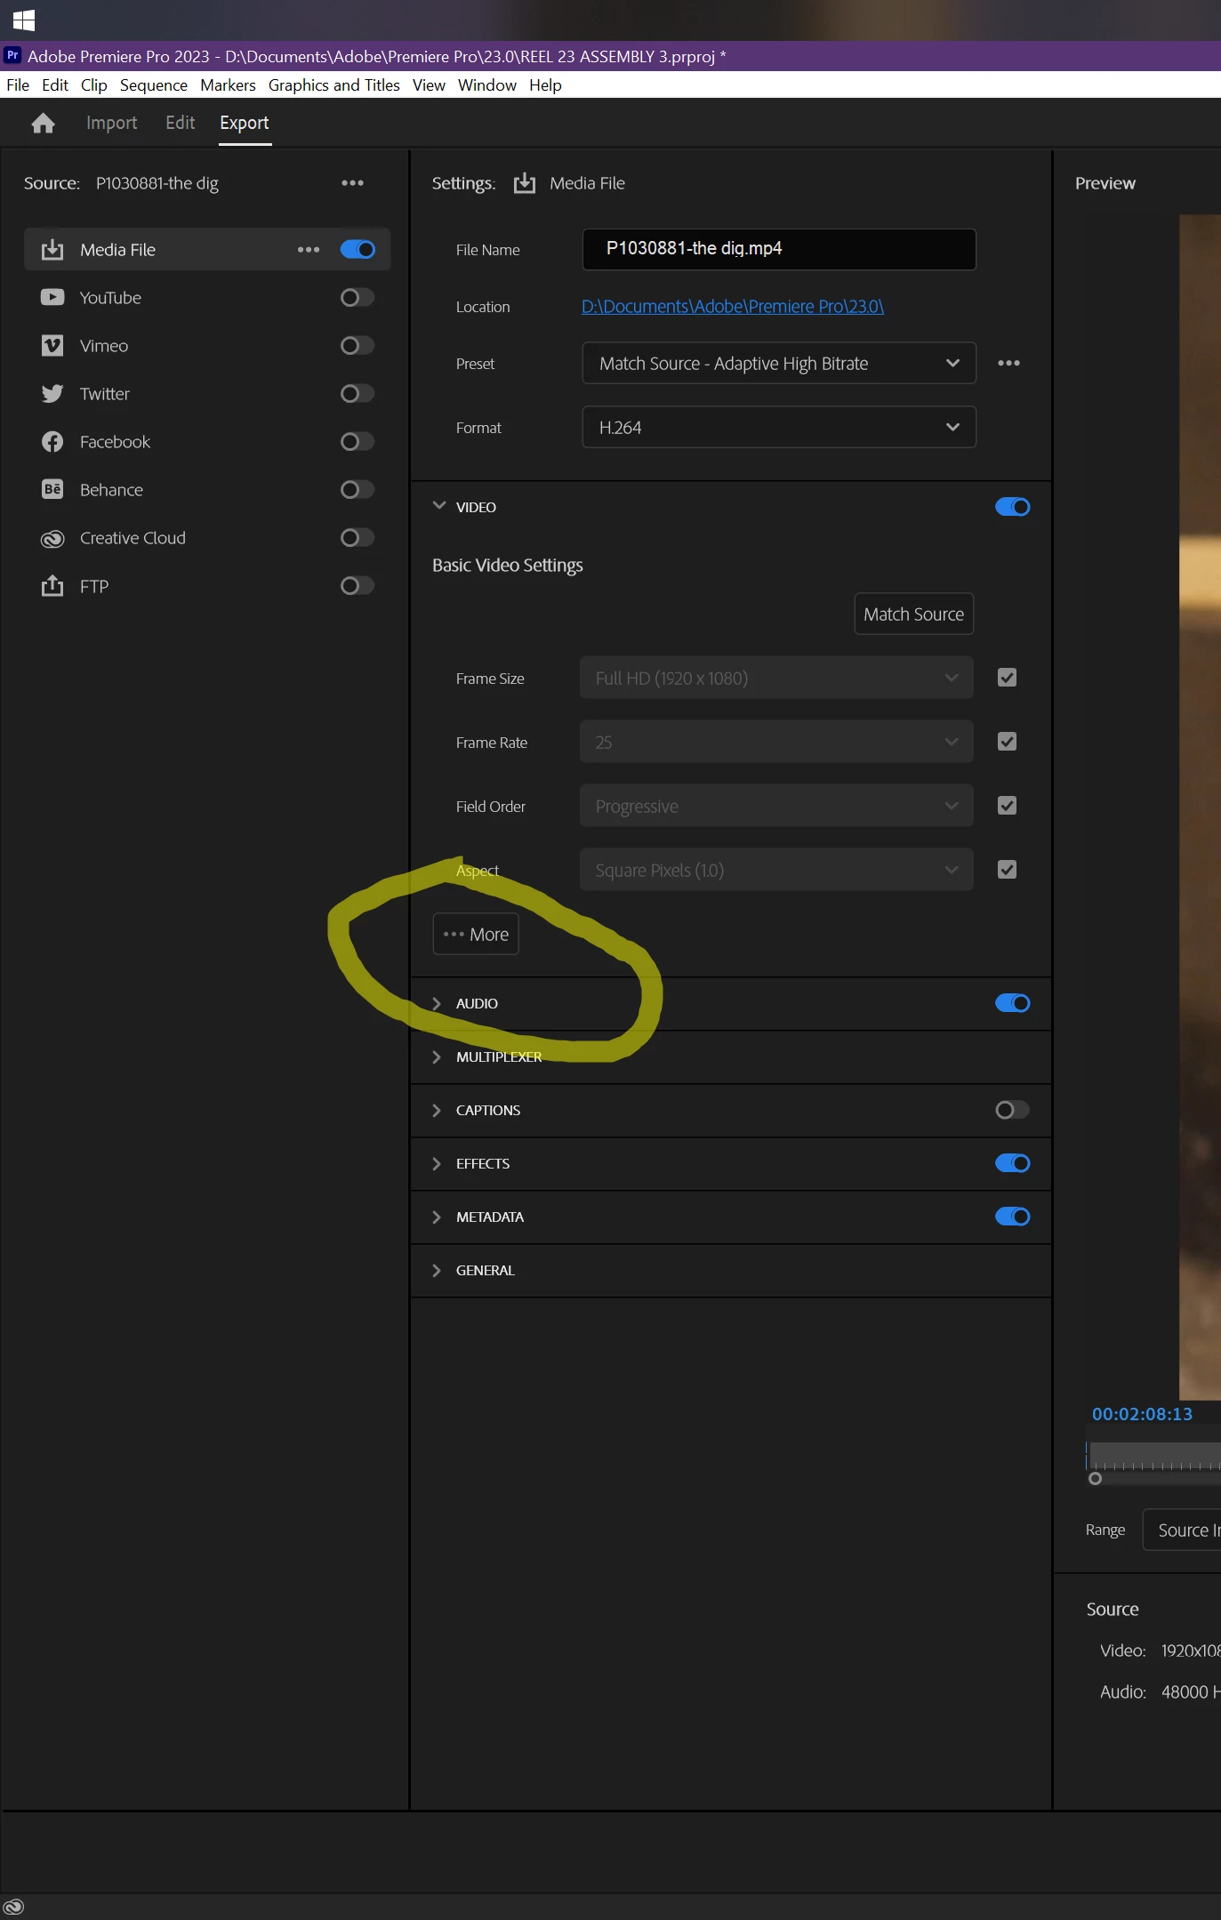The image size is (1221, 1920).
Task: Open the Frame Rate dropdown
Action: [776, 742]
